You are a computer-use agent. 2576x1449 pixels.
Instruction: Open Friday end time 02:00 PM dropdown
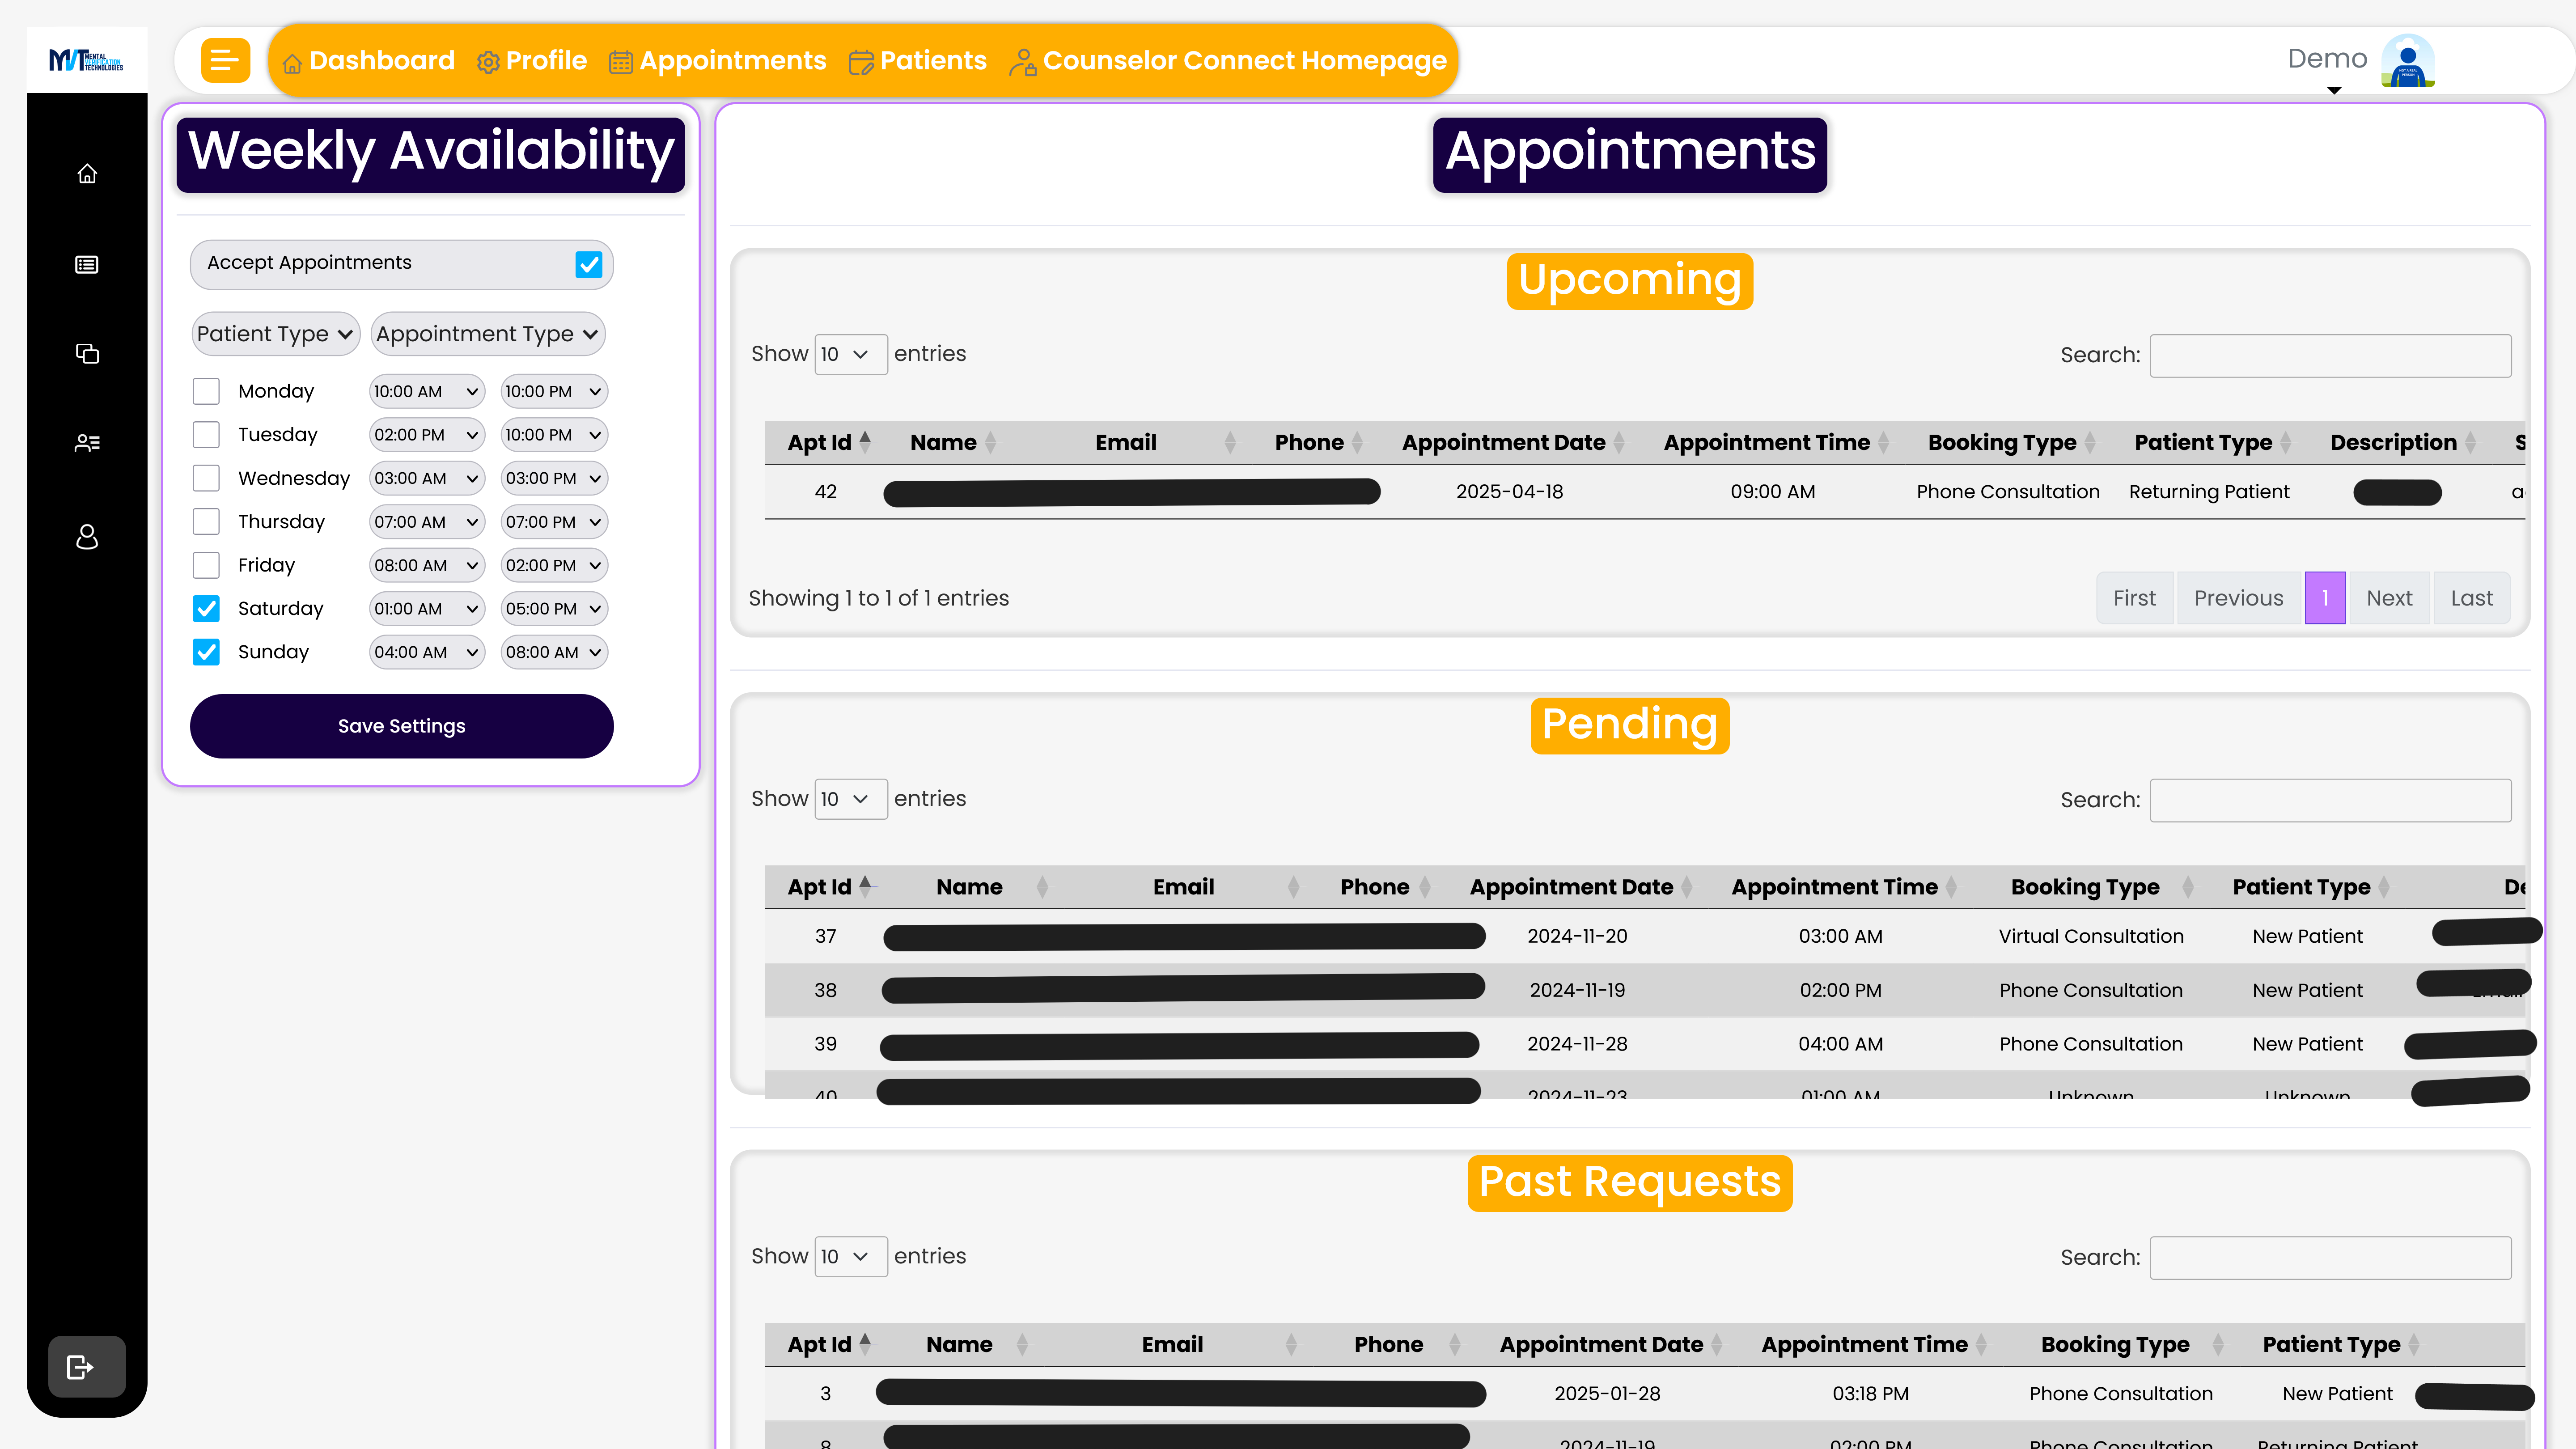[554, 565]
